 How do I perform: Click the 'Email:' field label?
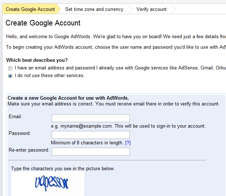[15, 116]
